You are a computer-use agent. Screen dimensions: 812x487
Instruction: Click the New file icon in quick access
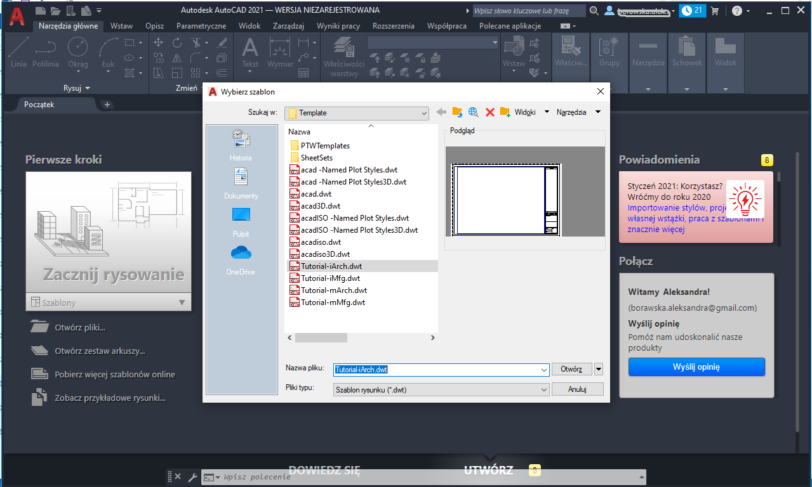pyautogui.click(x=41, y=10)
